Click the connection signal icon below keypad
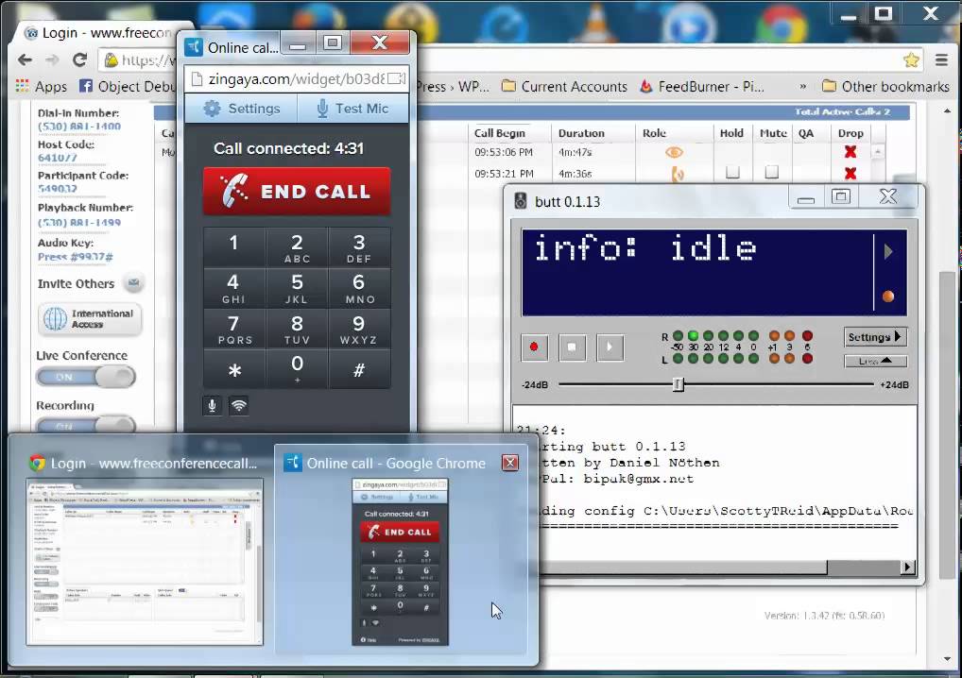The image size is (962, 678). [x=239, y=406]
